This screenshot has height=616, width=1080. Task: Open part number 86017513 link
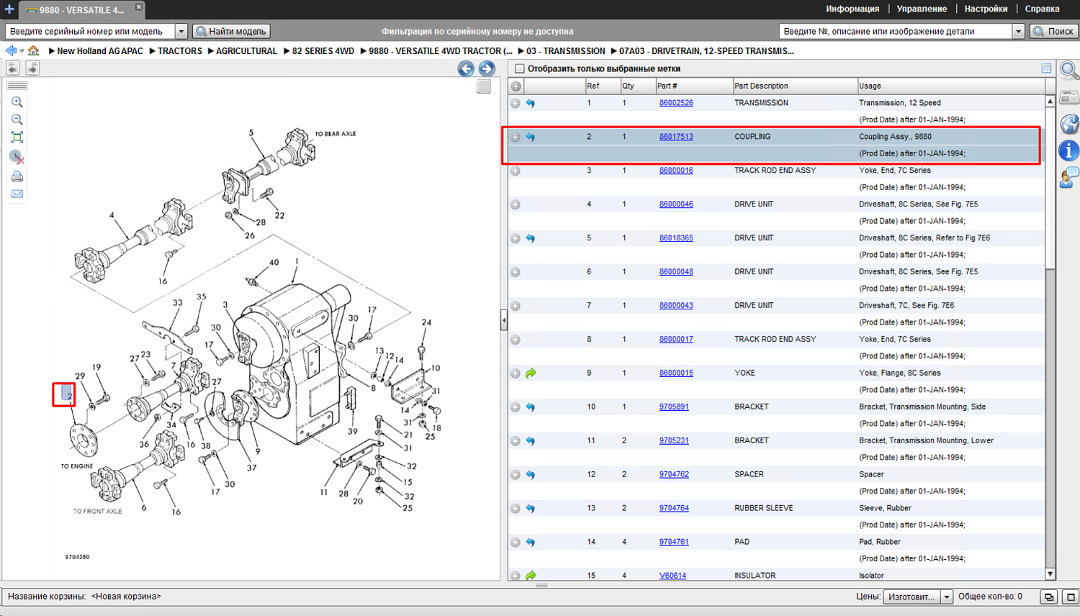coord(676,137)
